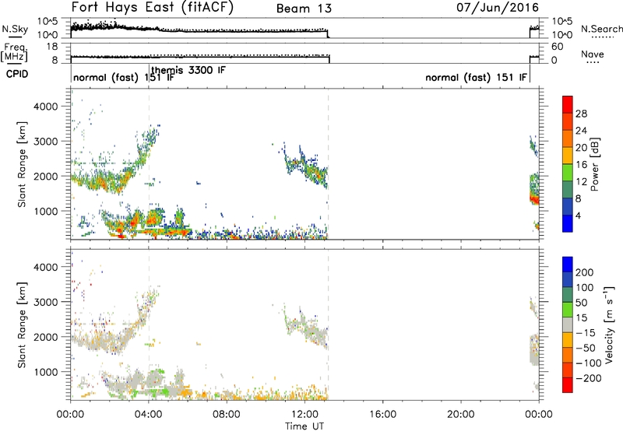Select the 'N.Search' legend label
Viewport: 623px width, 431px height.
click(x=601, y=29)
